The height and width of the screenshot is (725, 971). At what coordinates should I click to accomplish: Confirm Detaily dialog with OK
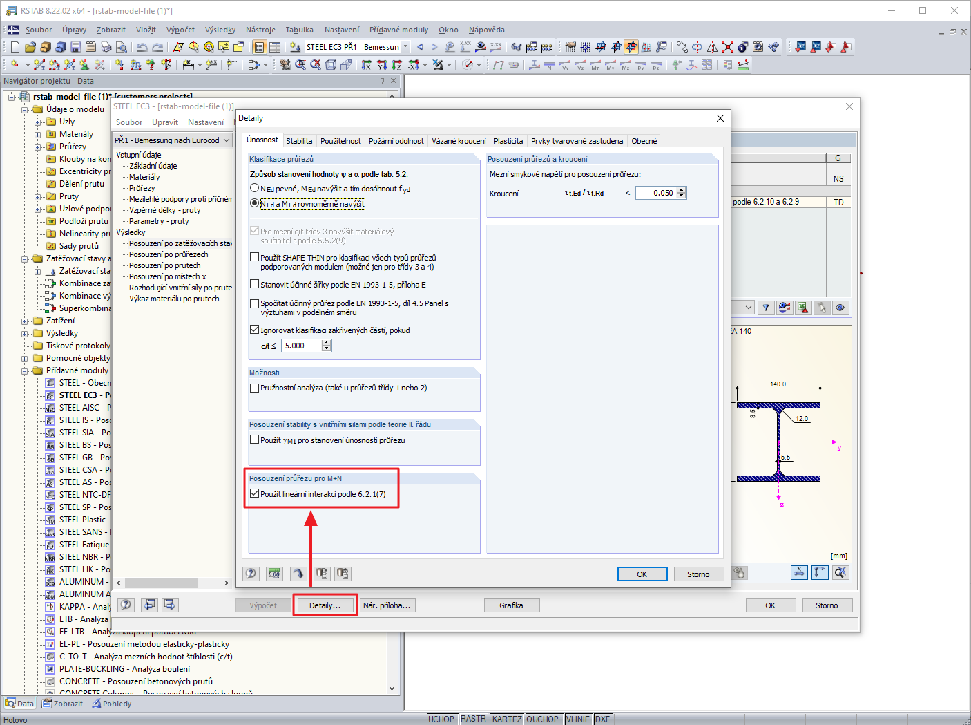642,574
